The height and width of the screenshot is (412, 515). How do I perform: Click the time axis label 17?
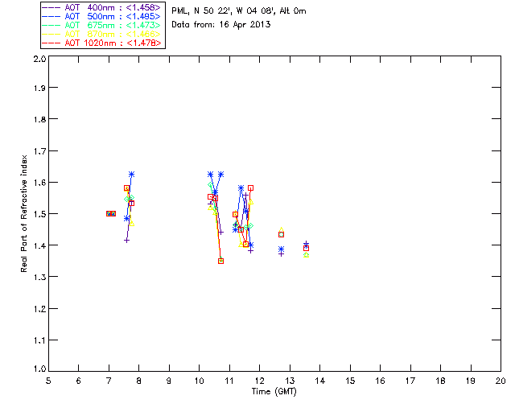pyautogui.click(x=410, y=381)
